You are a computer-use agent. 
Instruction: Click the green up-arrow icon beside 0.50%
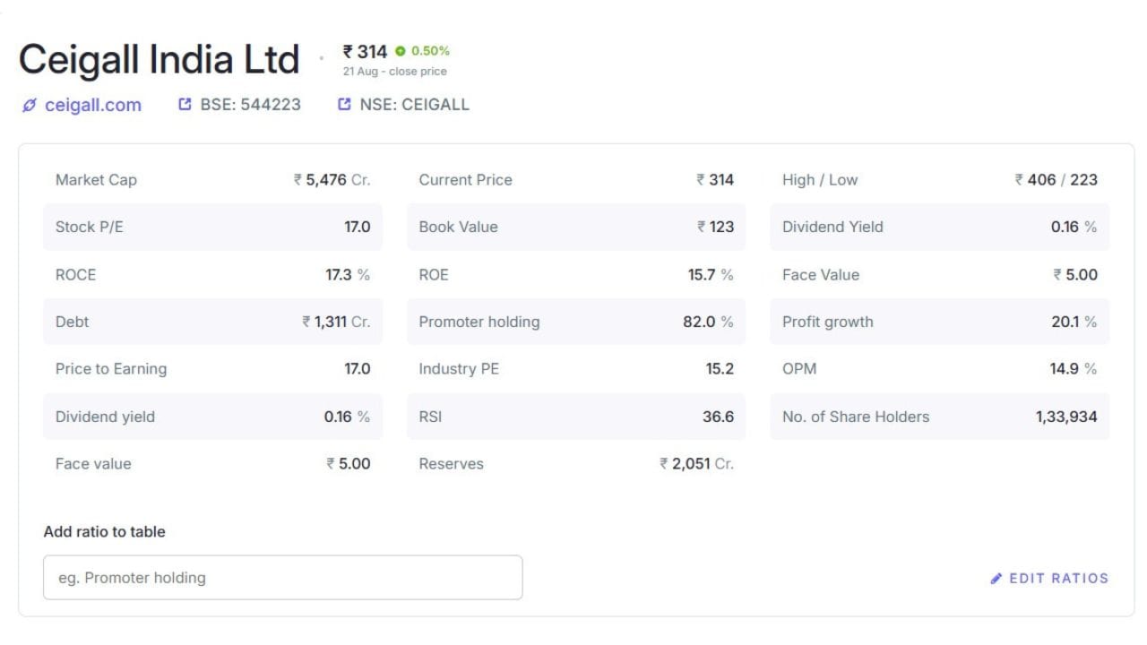pyautogui.click(x=401, y=51)
